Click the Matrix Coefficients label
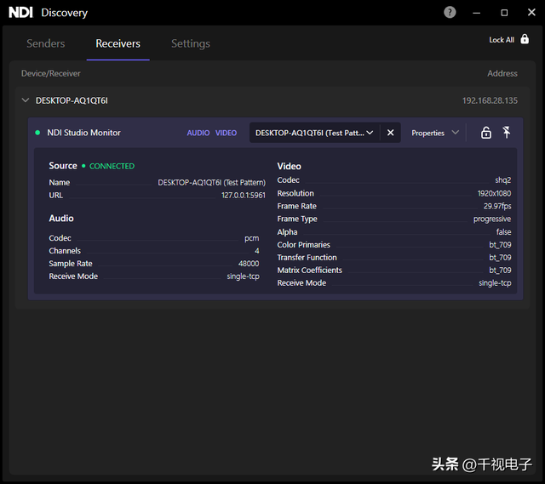This screenshot has width=545, height=484. [x=309, y=270]
